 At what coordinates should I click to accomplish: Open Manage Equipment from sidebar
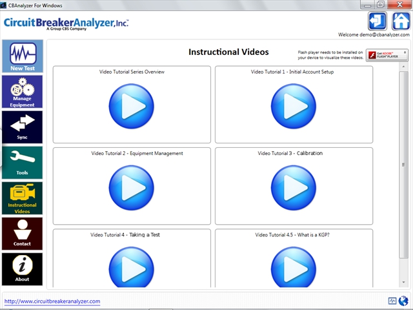pyautogui.click(x=23, y=92)
